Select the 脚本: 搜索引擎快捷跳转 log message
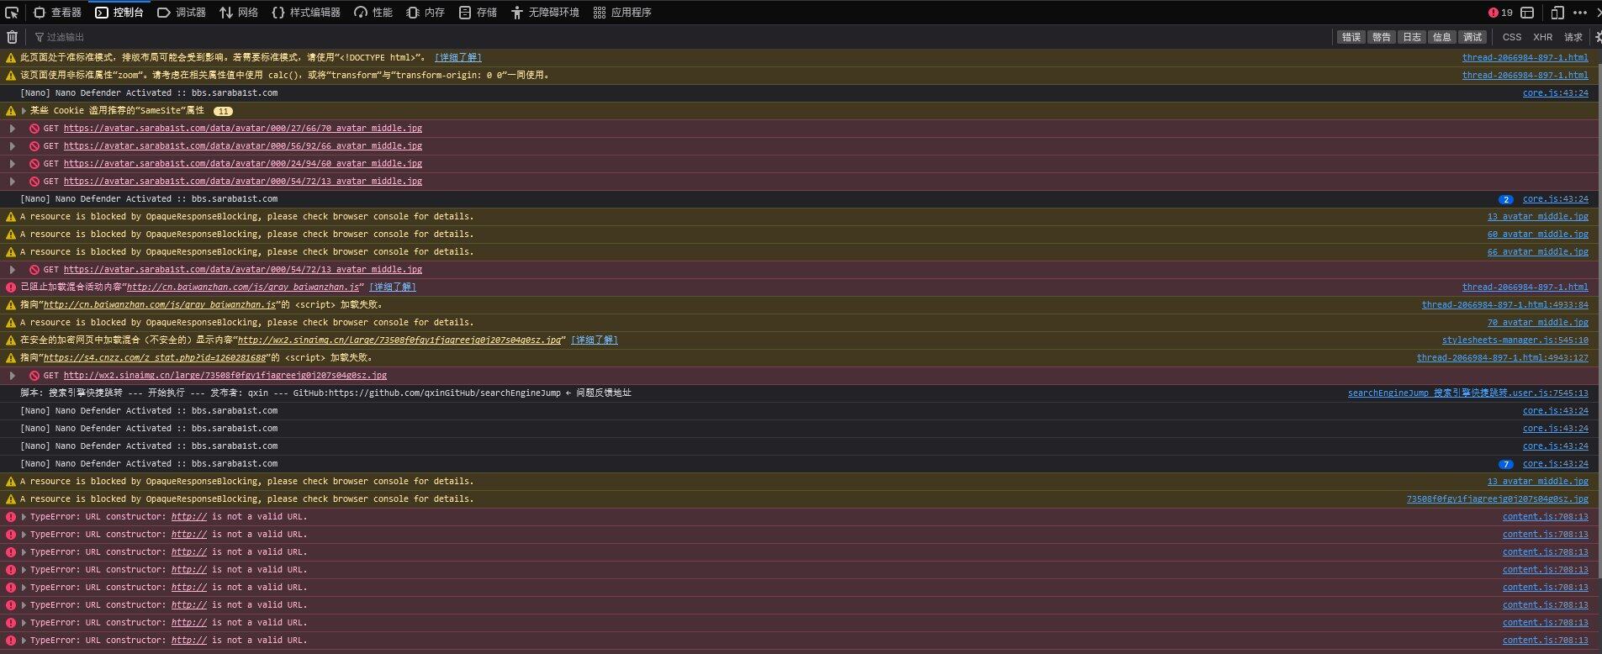Viewport: 1602px width, 654px height. [325, 393]
